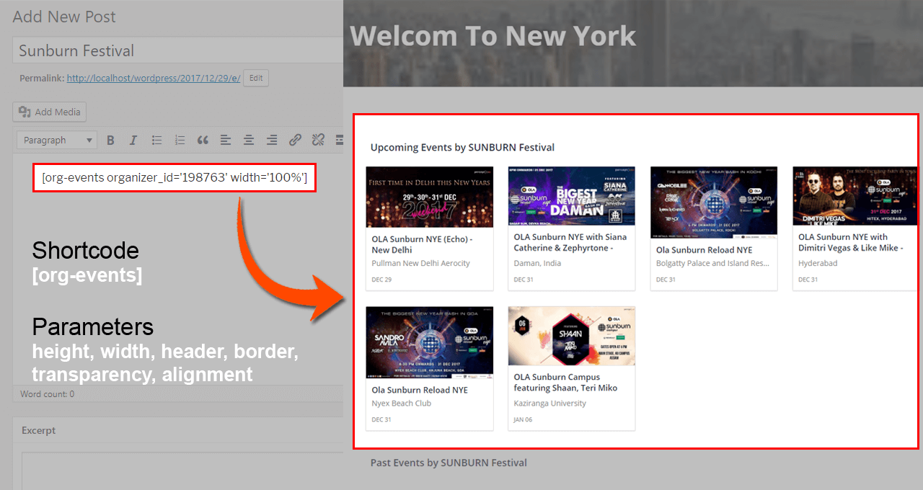Click into the Excerpt text area
Screen dimensions: 923x490
pyautogui.click(x=182, y=471)
